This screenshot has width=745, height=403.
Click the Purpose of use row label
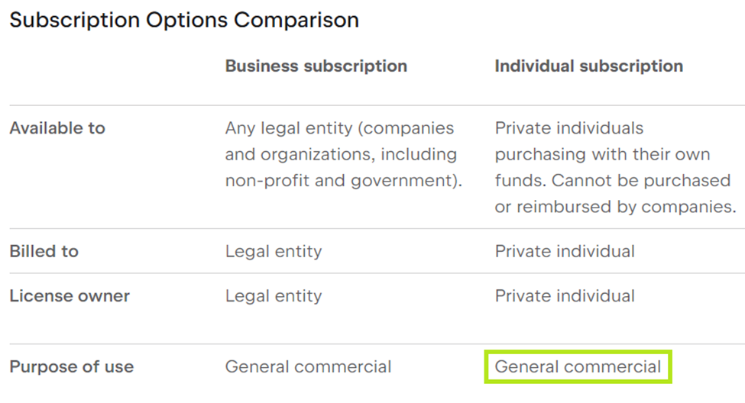click(x=71, y=367)
